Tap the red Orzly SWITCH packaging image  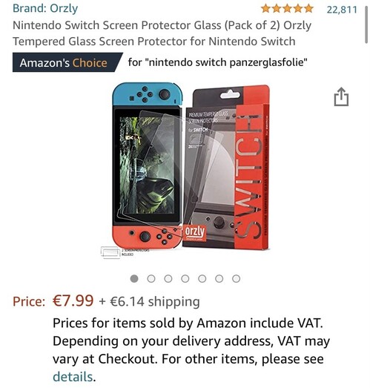pyautogui.click(x=226, y=167)
